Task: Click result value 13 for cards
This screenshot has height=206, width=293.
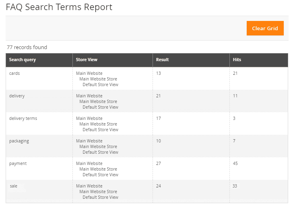Action: pyautogui.click(x=159, y=73)
